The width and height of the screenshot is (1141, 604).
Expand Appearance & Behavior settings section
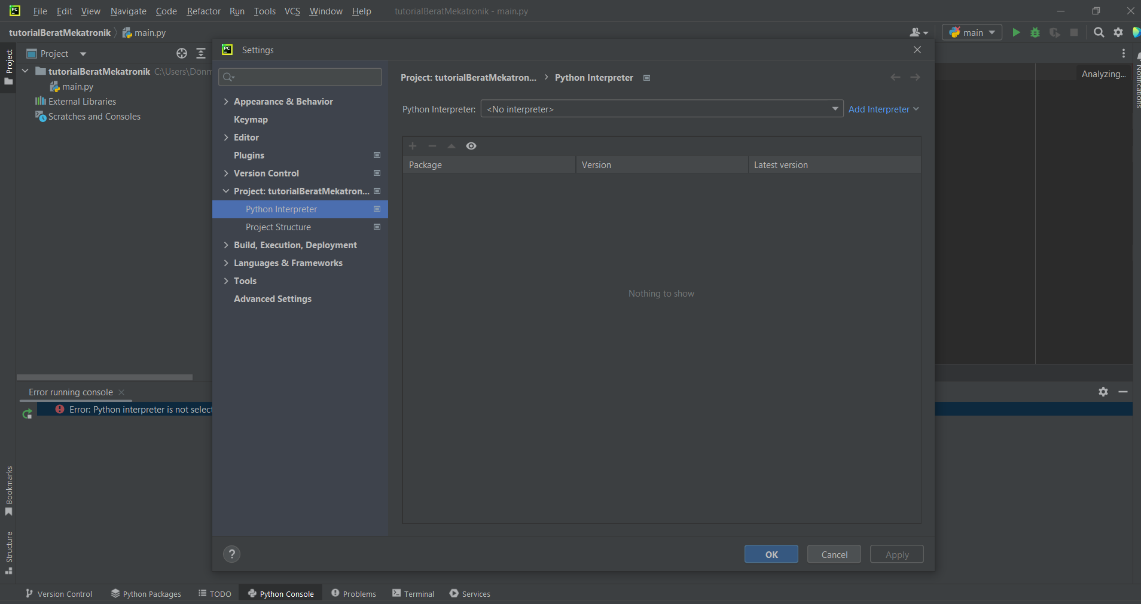pyautogui.click(x=226, y=102)
